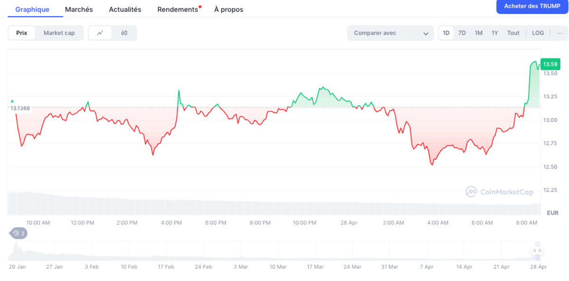This screenshot has width=569, height=281.
Task: Open the À propos tab
Action: click(229, 9)
